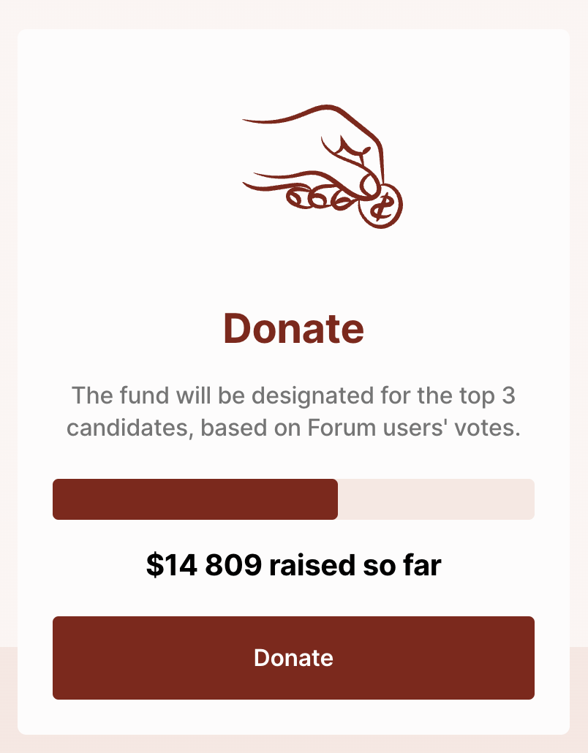Click the words "raised so far"
The width and height of the screenshot is (588, 753).
click(355, 564)
